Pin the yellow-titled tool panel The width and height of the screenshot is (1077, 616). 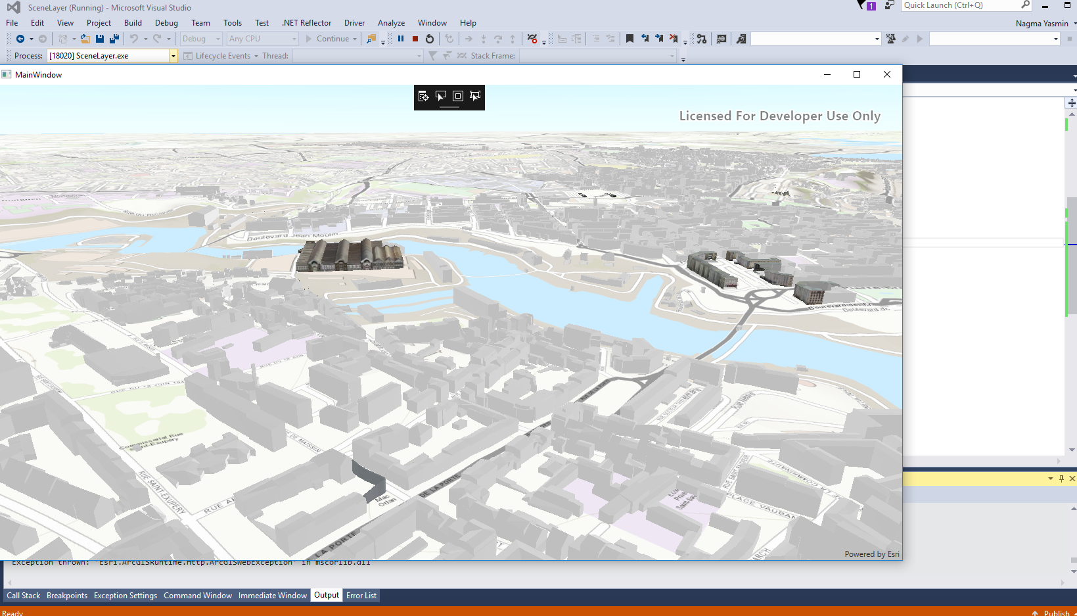click(1061, 479)
